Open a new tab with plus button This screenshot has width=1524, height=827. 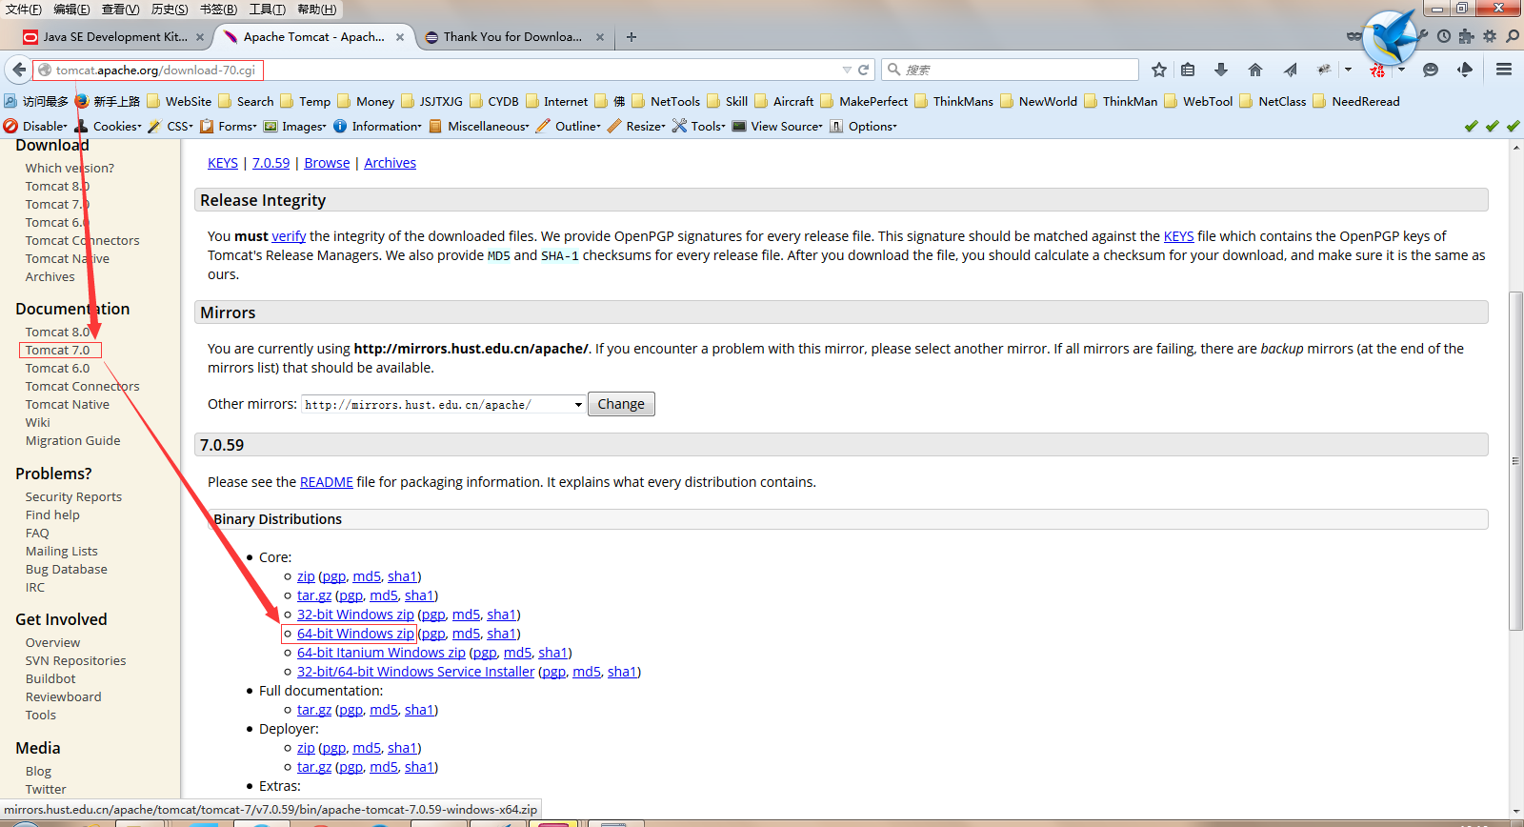point(632,37)
